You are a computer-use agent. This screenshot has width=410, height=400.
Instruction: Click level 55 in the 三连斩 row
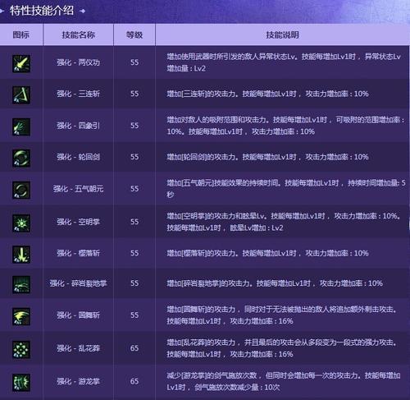click(134, 94)
